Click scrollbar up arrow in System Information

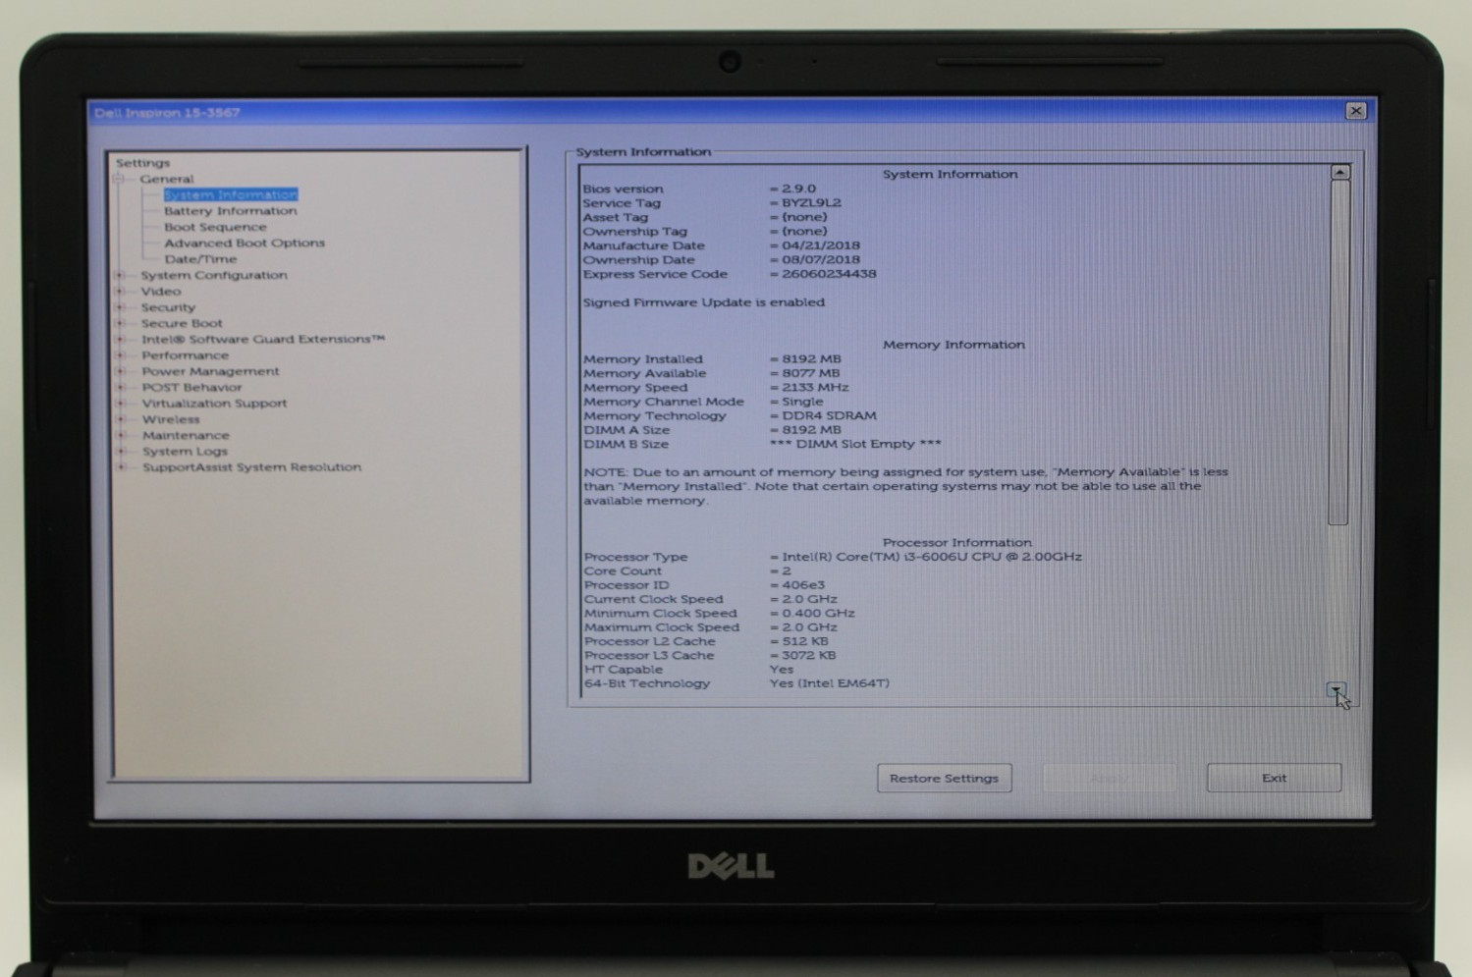[1338, 172]
